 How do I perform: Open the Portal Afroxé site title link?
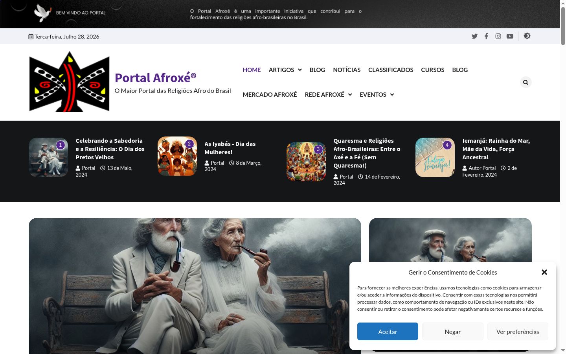[x=155, y=77]
